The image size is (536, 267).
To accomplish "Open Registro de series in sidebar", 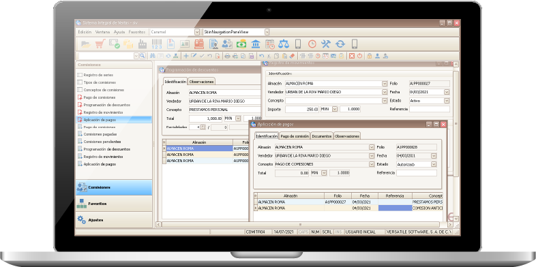I will tap(98, 75).
